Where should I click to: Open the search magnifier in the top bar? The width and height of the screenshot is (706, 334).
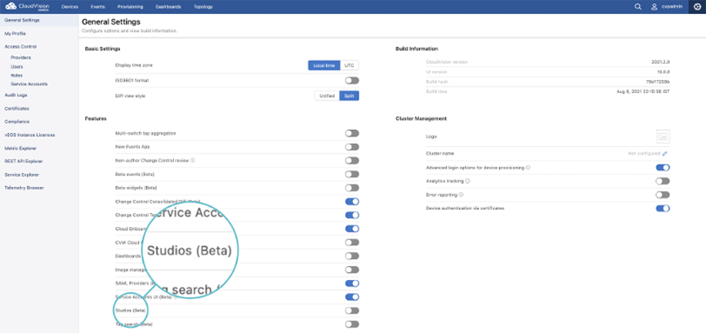click(637, 7)
